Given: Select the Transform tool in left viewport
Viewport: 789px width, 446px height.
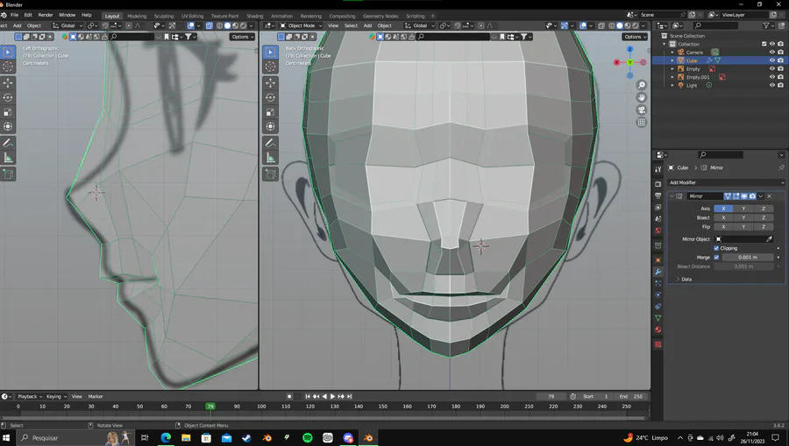Looking at the screenshot, I should [x=8, y=126].
